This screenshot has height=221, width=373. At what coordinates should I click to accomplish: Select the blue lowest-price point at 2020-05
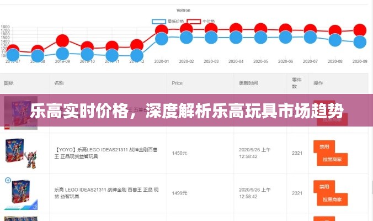(x=261, y=38)
